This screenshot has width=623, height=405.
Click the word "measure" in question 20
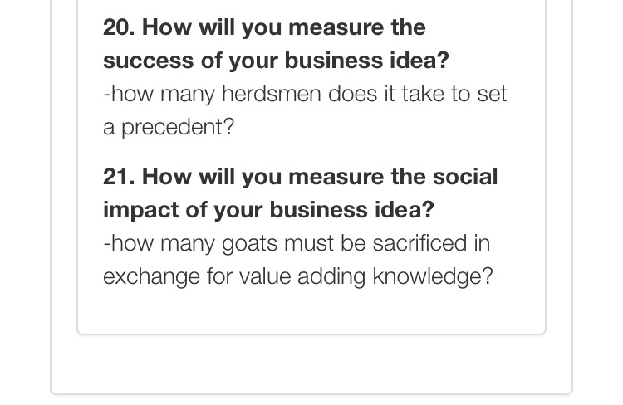point(339,27)
